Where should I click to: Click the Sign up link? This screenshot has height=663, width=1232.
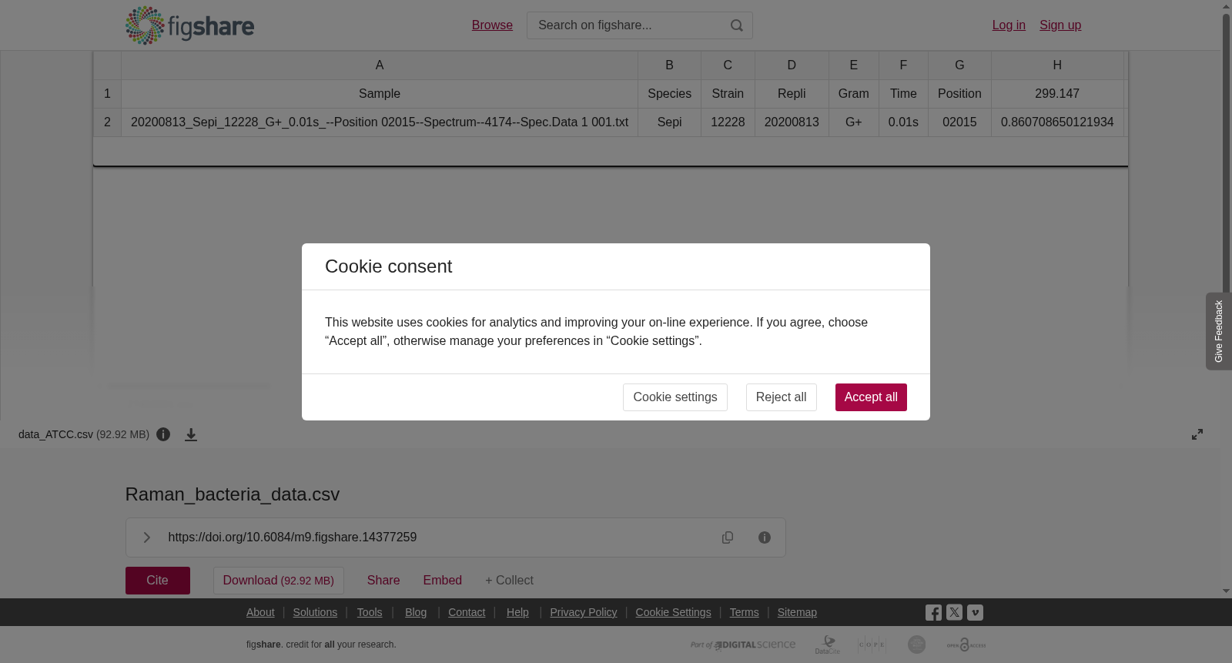click(x=1060, y=25)
